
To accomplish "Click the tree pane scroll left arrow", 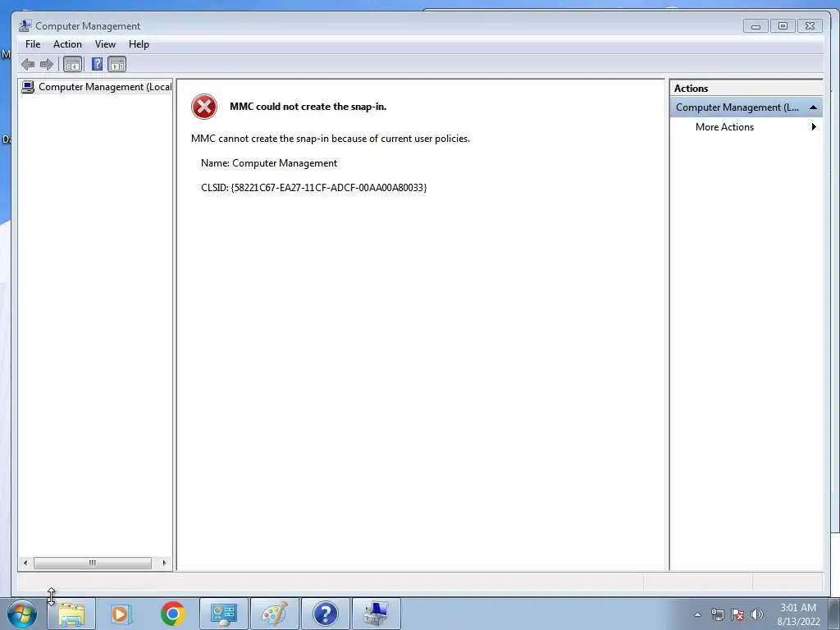I will (25, 563).
